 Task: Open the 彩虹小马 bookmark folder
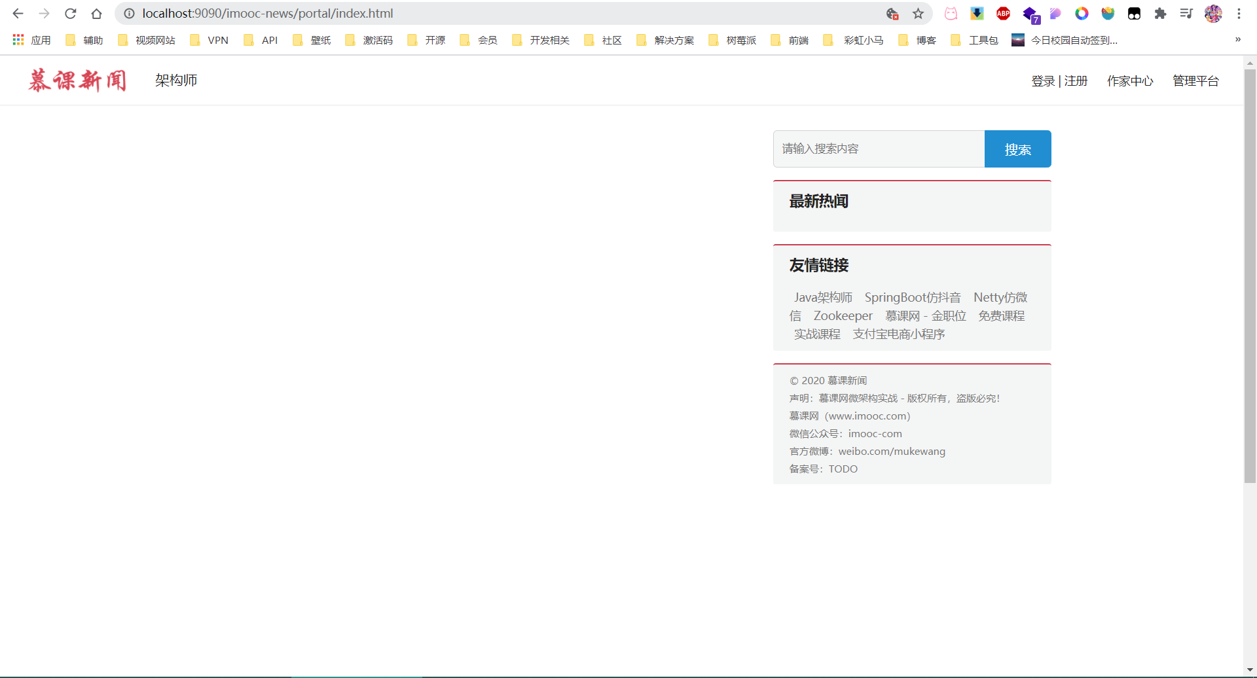(x=853, y=40)
